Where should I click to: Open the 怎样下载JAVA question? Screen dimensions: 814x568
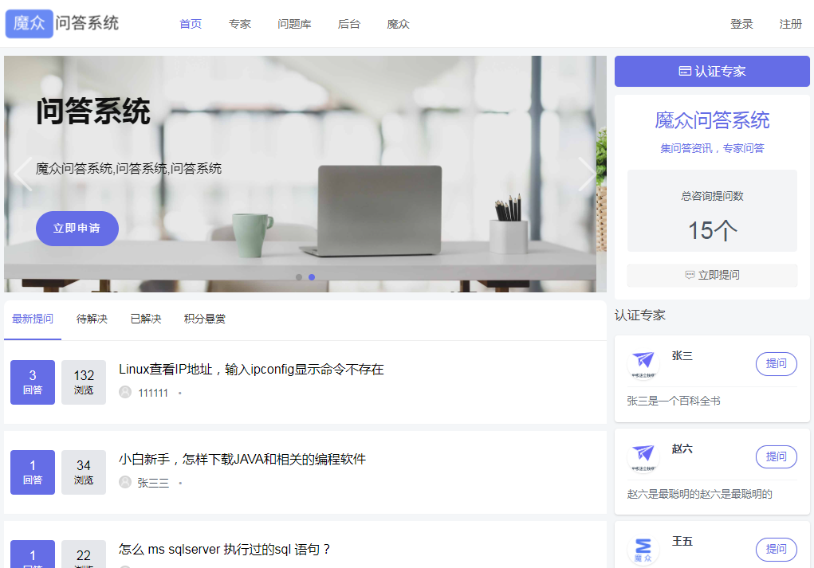242,459
